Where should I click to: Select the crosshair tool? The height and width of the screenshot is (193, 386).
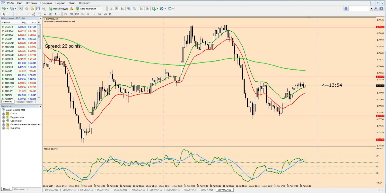coord(10,14)
